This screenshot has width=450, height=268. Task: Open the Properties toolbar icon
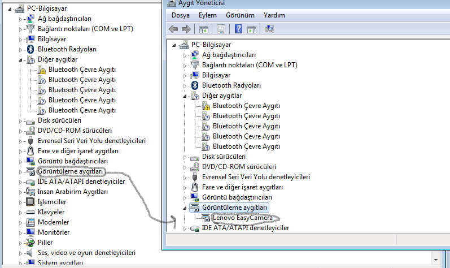pos(221,29)
